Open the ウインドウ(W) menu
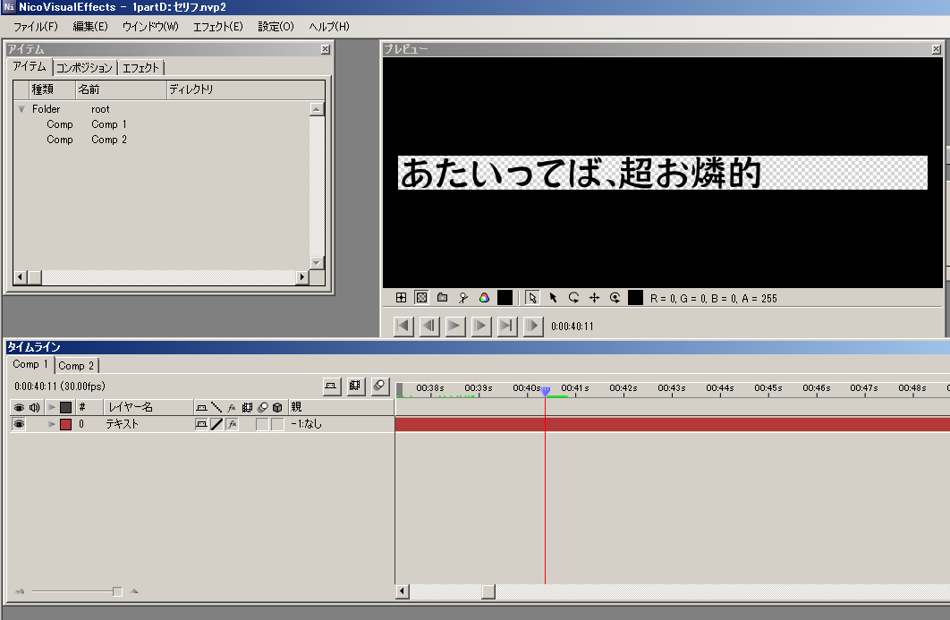 (x=150, y=27)
